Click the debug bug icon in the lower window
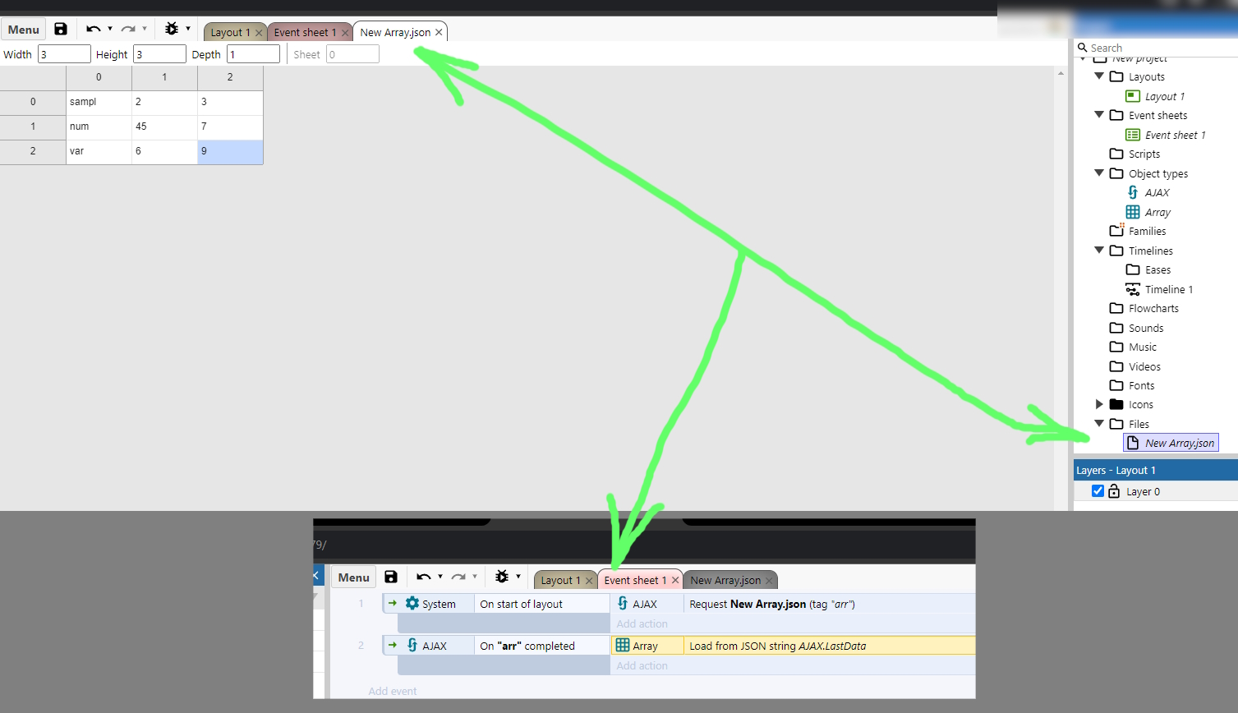The image size is (1238, 713). [501, 577]
